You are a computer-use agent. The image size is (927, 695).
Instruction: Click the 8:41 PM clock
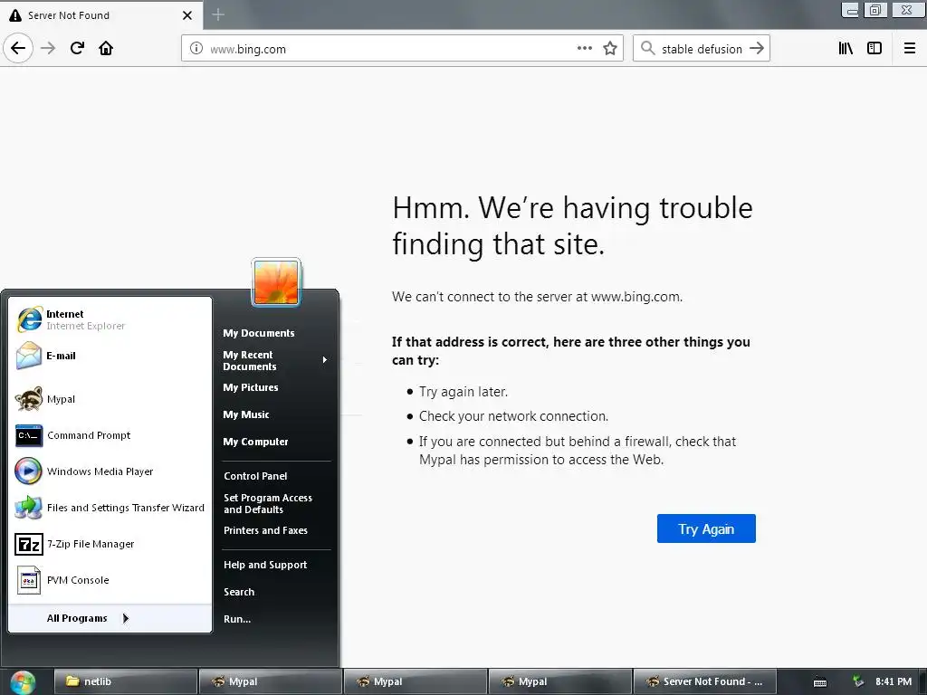[x=894, y=682]
